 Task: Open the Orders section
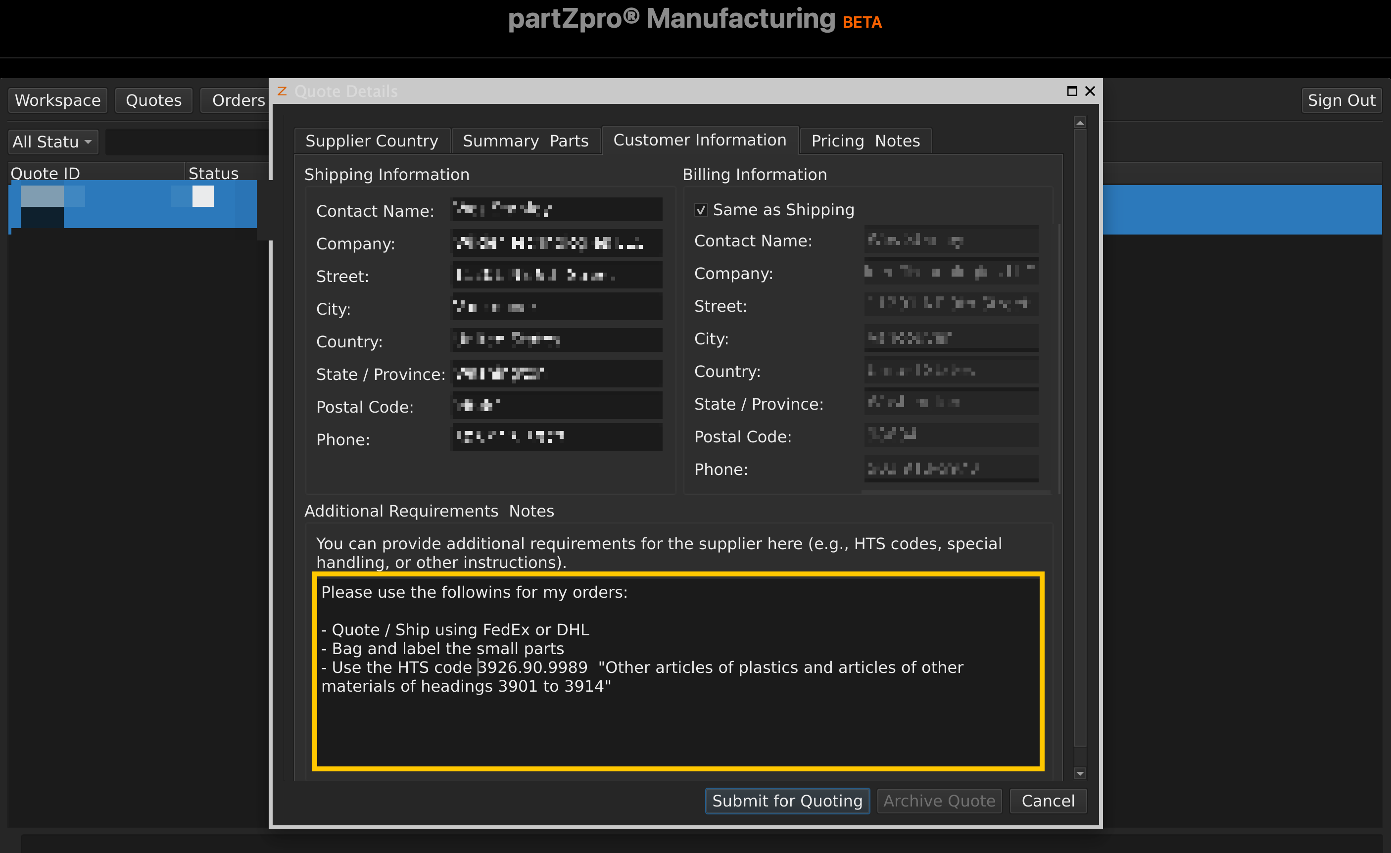pyautogui.click(x=237, y=100)
